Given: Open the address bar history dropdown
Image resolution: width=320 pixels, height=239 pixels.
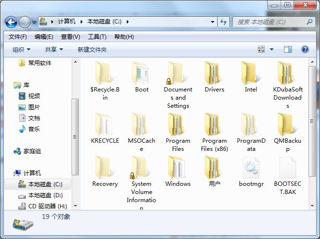Looking at the screenshot, I should [x=213, y=22].
